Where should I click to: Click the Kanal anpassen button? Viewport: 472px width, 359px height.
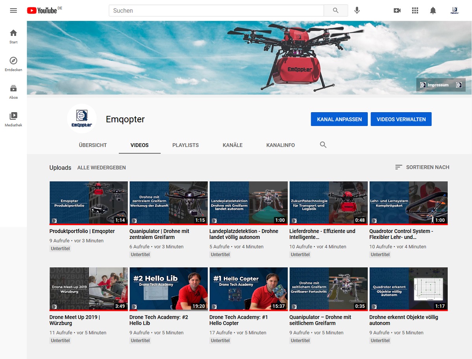pyautogui.click(x=339, y=119)
